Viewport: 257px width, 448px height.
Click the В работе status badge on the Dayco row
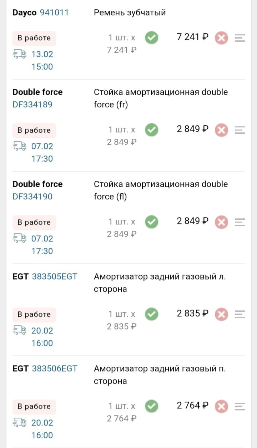click(34, 37)
